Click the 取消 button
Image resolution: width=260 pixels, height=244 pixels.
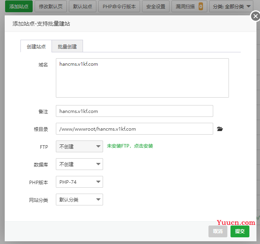(218, 231)
